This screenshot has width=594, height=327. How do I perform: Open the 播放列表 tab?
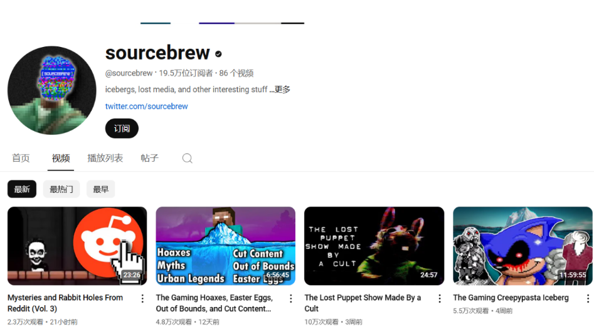pyautogui.click(x=105, y=158)
